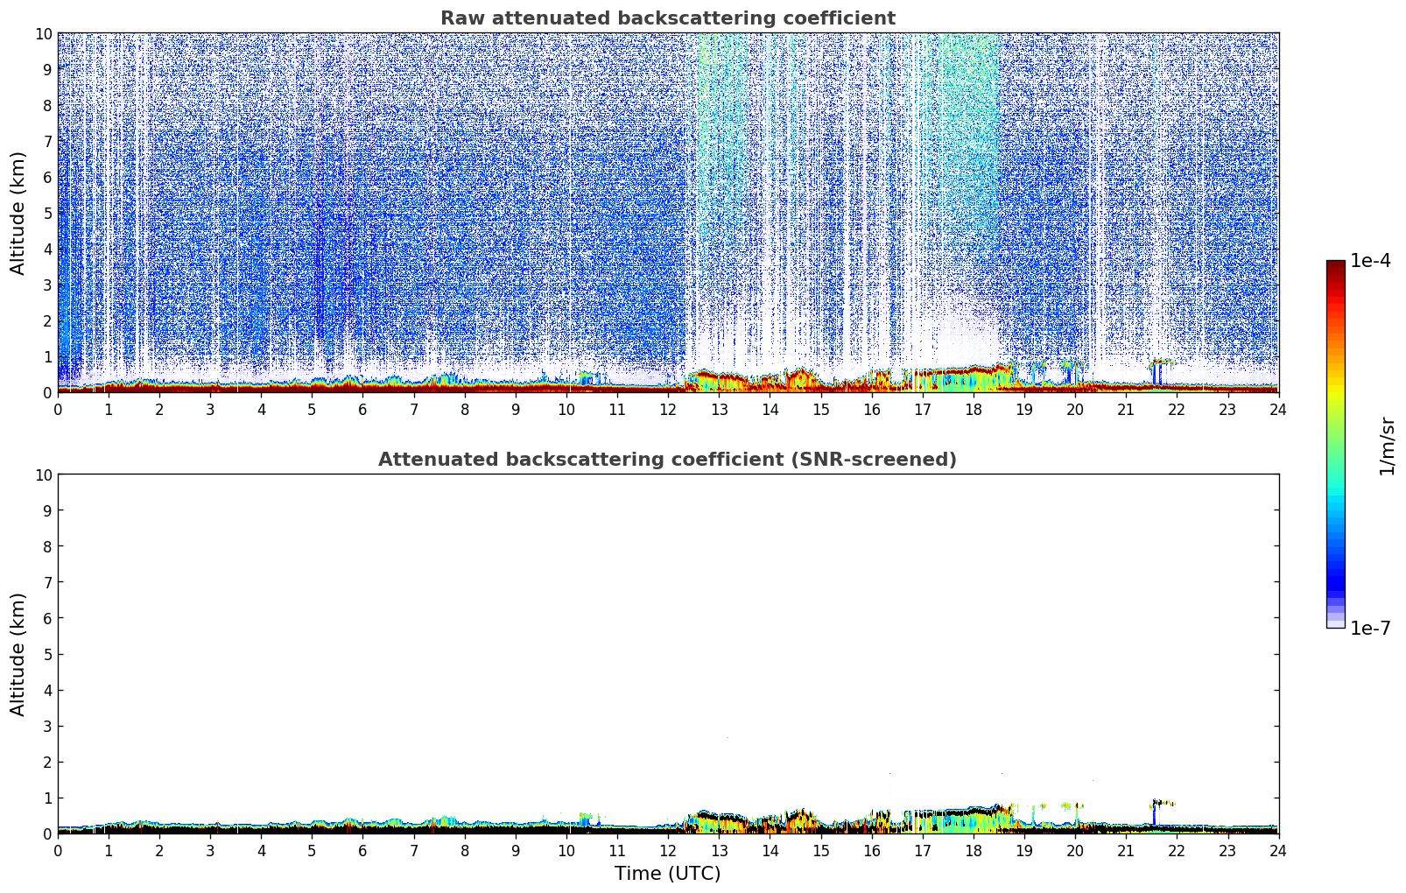The height and width of the screenshot is (893, 1406).
Task: Pick the dark red top of colorbar
Action: (1335, 266)
